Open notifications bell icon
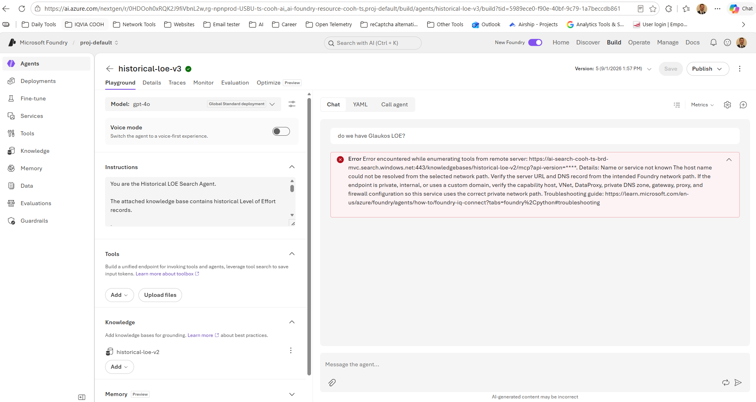Screen dimensions: 756x402 [714, 42]
